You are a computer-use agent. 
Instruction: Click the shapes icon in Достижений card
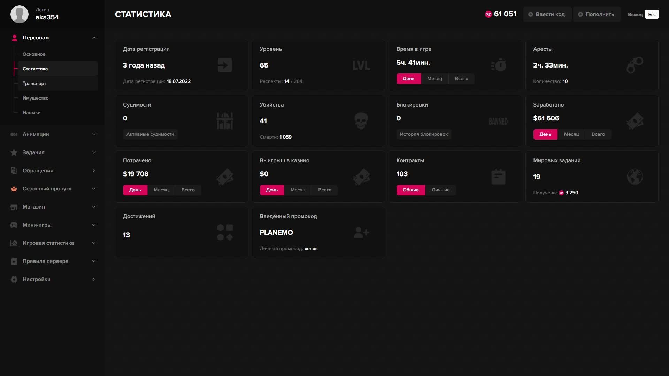pos(225,232)
